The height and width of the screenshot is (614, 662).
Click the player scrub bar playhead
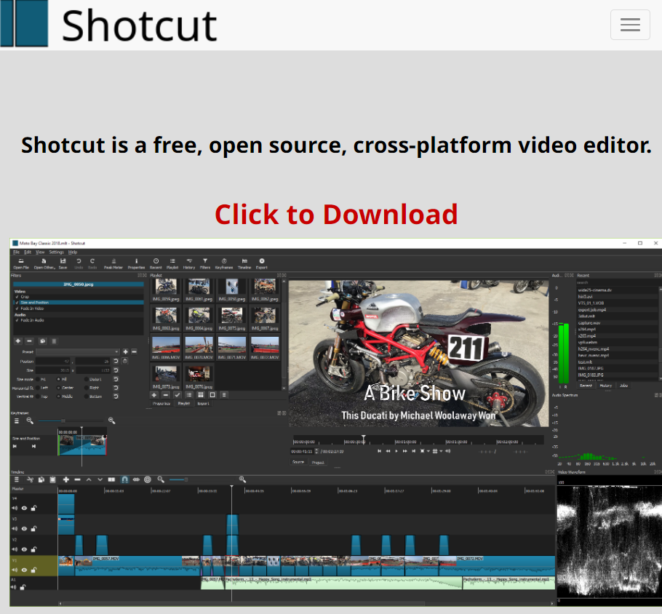[364, 439]
